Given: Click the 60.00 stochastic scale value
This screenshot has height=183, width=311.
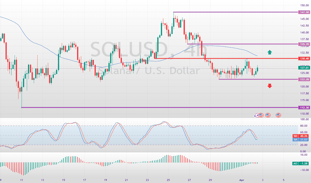Looking at the screenshot, I should pyautogui.click(x=304, y=132).
